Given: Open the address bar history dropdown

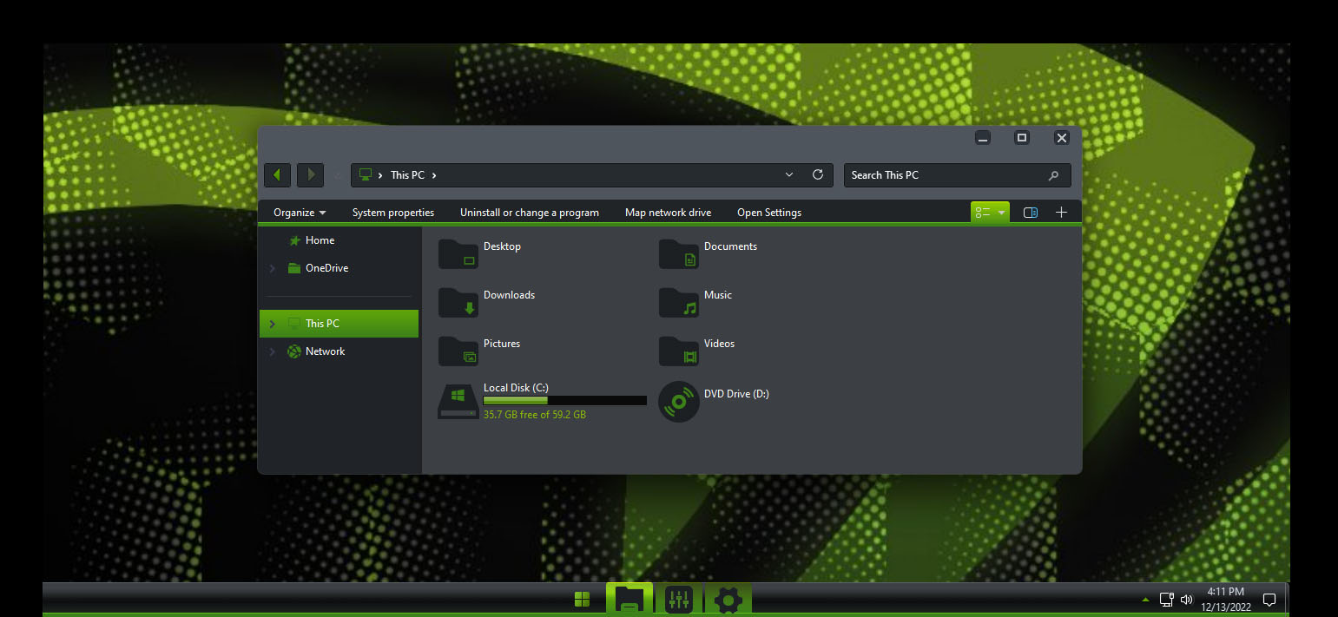Looking at the screenshot, I should 788,174.
